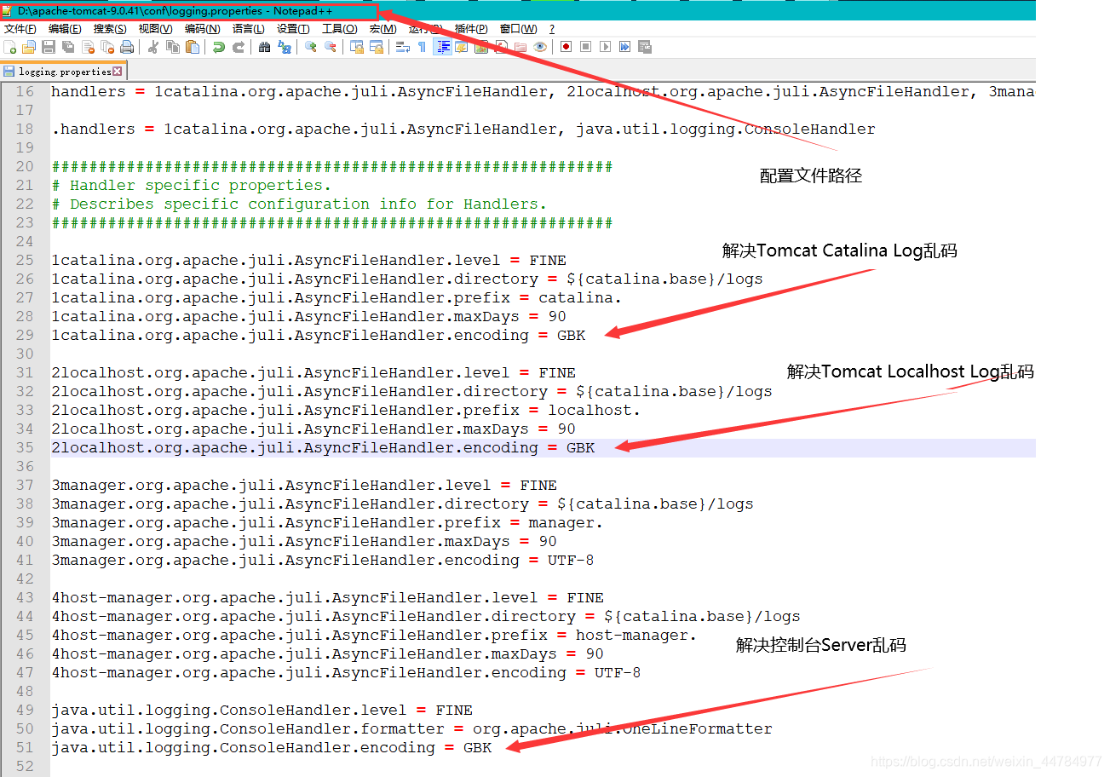Click line number 35 in the margin
The height and width of the screenshot is (777, 1110).
25,447
